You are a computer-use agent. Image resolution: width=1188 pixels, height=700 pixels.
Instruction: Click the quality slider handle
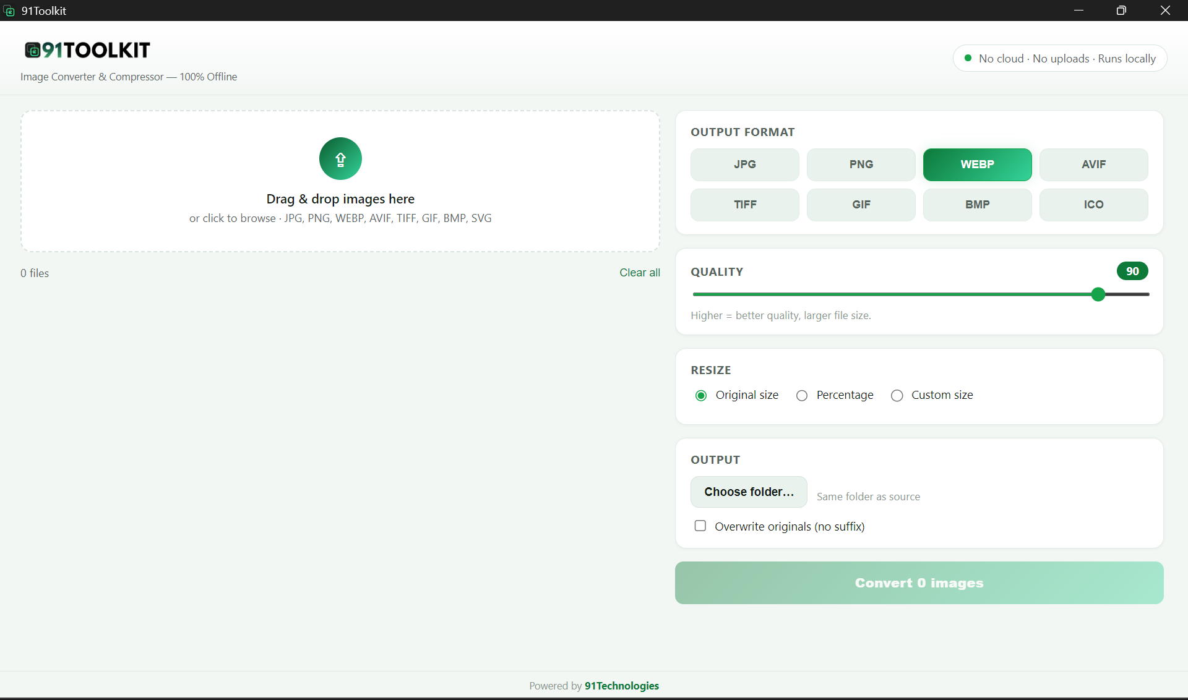(1098, 294)
